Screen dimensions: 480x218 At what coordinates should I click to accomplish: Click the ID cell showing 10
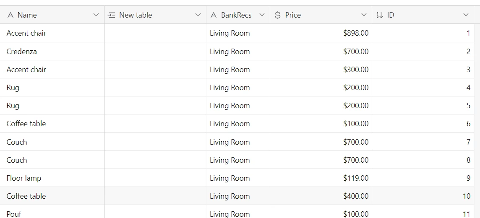pyautogui.click(x=423, y=196)
